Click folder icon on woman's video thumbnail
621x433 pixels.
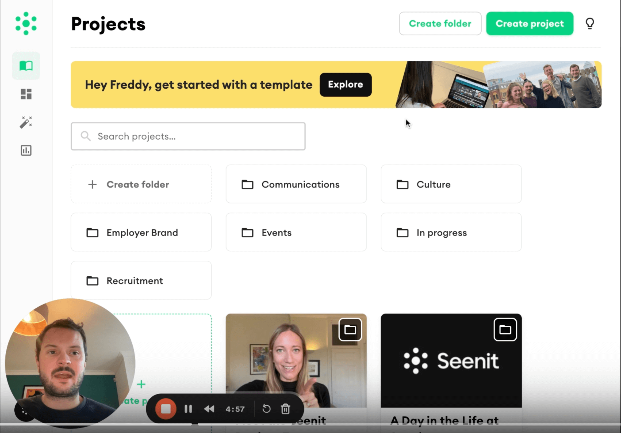point(350,330)
